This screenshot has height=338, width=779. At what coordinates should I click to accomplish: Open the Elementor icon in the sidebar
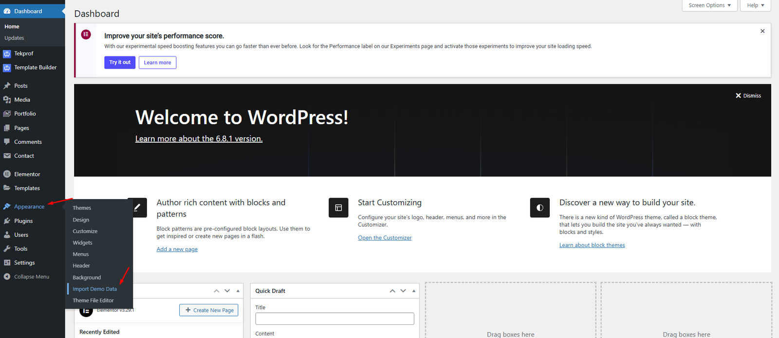click(x=7, y=174)
